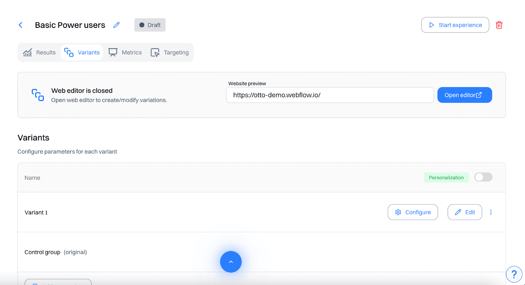Click the gear icon in the Configure button
The width and height of the screenshot is (525, 285).
click(x=398, y=212)
